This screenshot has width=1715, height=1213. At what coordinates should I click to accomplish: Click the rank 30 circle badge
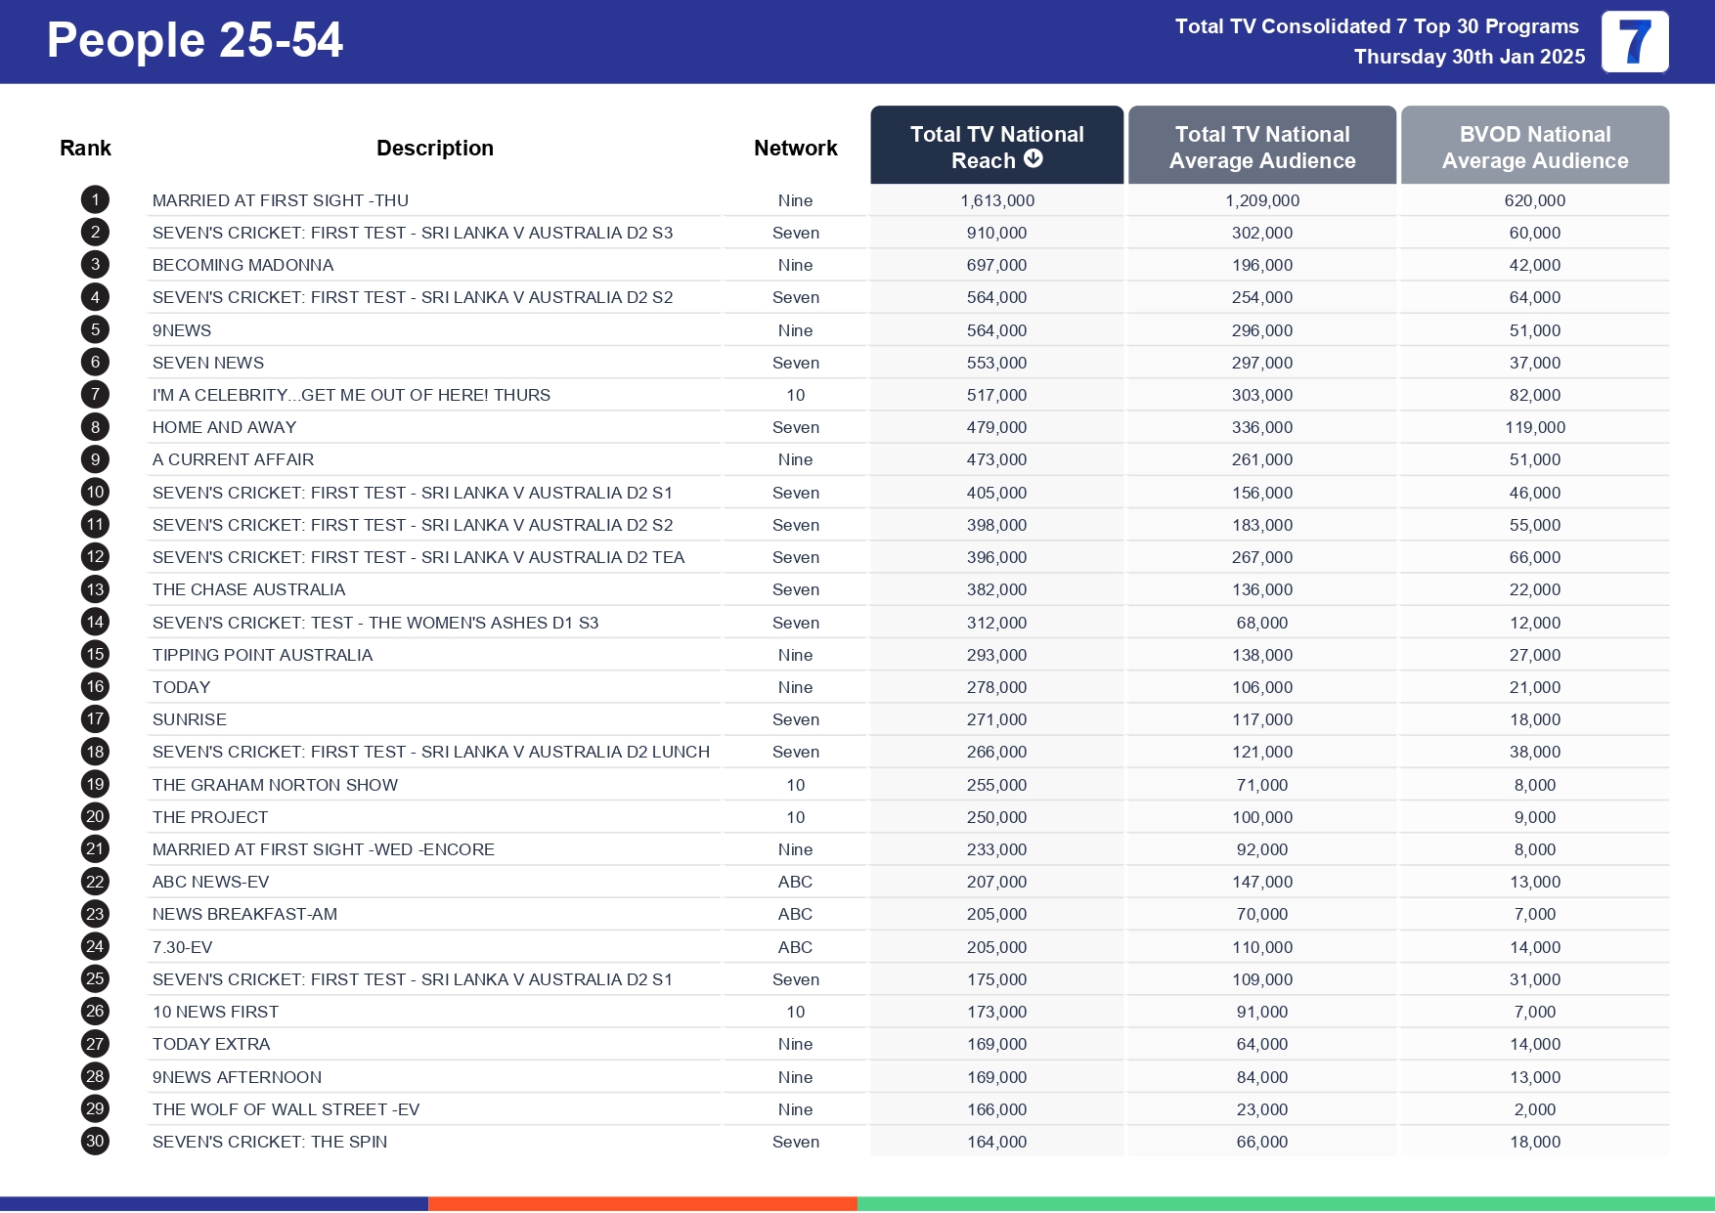point(94,1141)
